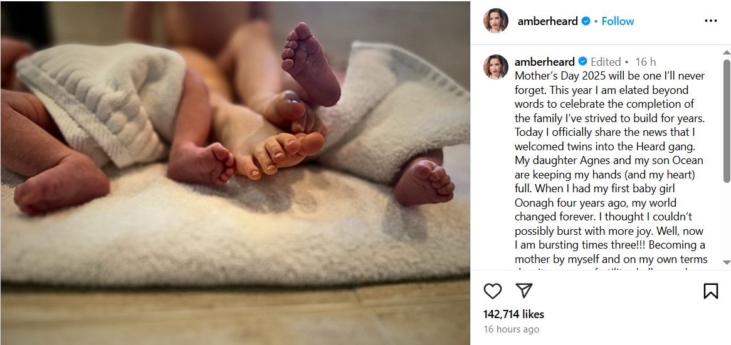Click the profile avatar in the post header
This screenshot has height=345, width=731.
pyautogui.click(x=495, y=21)
